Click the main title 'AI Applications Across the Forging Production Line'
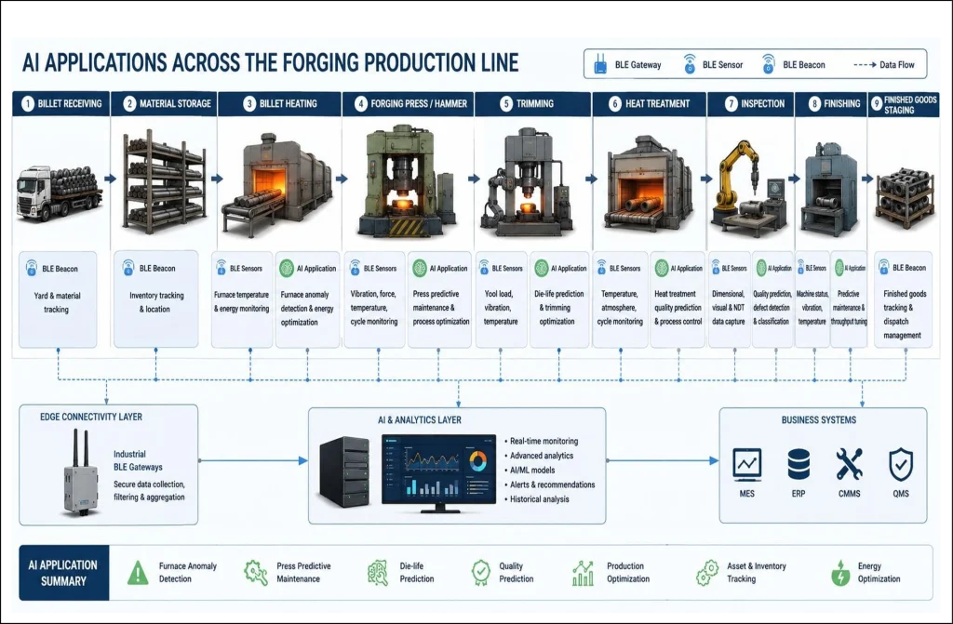Viewport: 953px width, 624px height. click(270, 62)
